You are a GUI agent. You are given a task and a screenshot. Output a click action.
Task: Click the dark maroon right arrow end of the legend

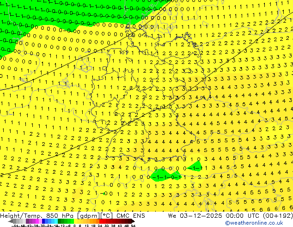[133, 221]
